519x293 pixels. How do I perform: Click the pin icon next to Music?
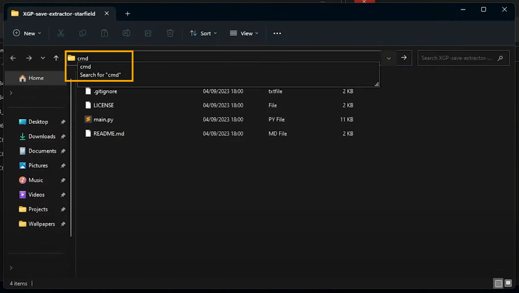(63, 180)
